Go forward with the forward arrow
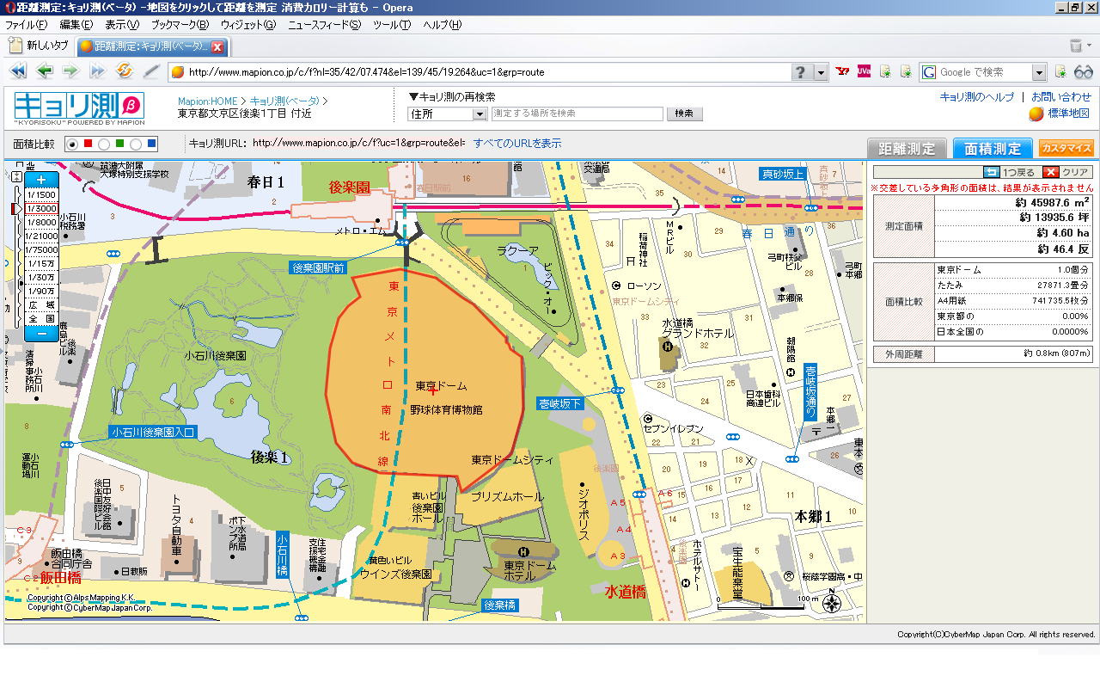This screenshot has width=1100, height=688. click(x=70, y=71)
